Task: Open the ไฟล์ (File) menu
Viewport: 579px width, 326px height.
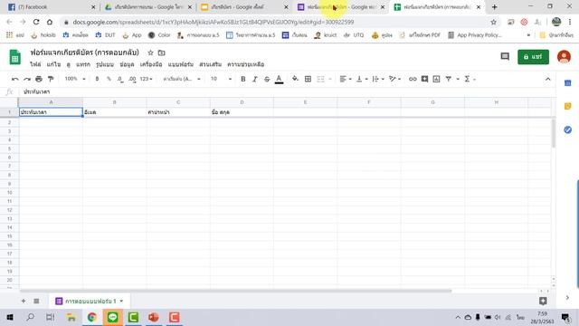Action: click(x=35, y=64)
